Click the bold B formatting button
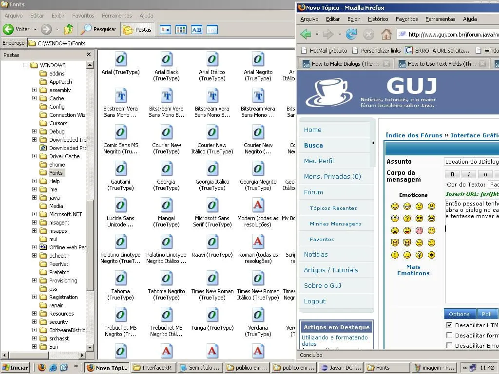This screenshot has width=499, height=374. (x=453, y=174)
